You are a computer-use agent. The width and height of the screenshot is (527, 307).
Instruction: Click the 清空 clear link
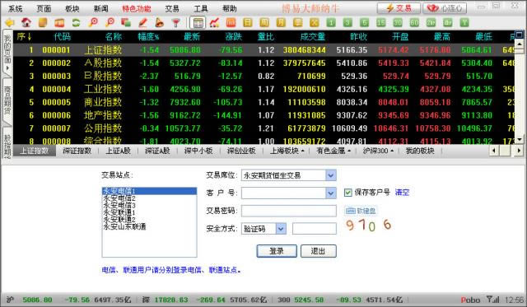402,193
